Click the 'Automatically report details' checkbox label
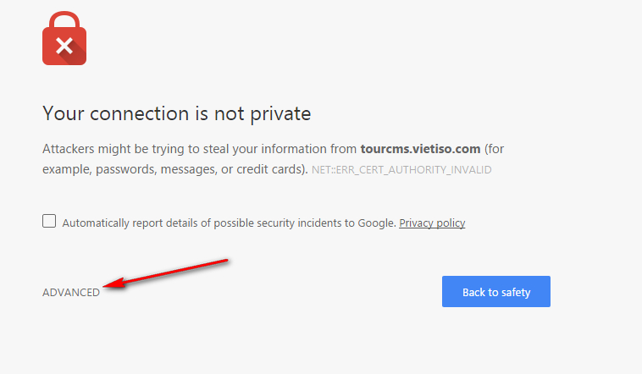Viewport: 642px width, 374px height. click(229, 223)
